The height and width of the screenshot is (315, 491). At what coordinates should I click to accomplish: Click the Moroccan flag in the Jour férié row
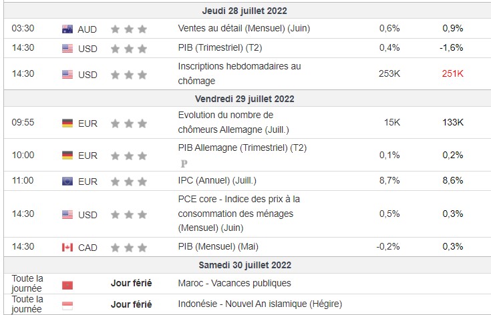[67, 285]
